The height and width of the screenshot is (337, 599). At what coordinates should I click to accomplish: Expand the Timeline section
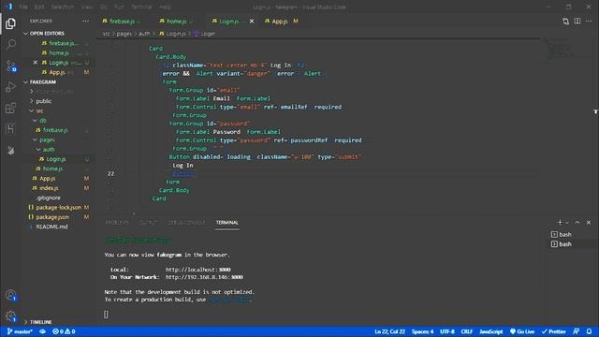pyautogui.click(x=40, y=322)
